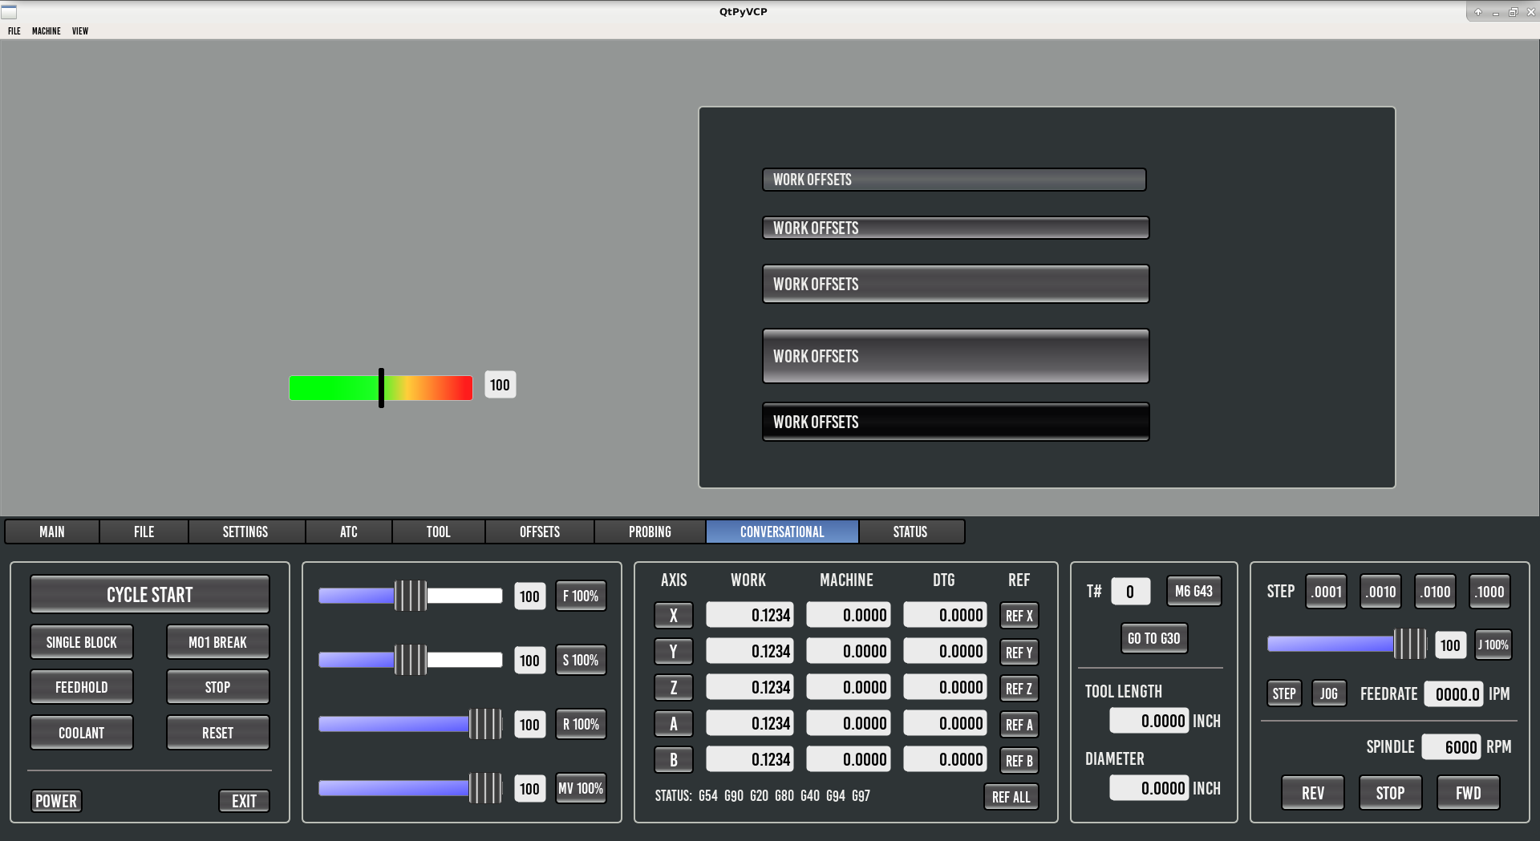Switch to the MAIN tab
This screenshot has width=1540, height=841.
(x=52, y=532)
